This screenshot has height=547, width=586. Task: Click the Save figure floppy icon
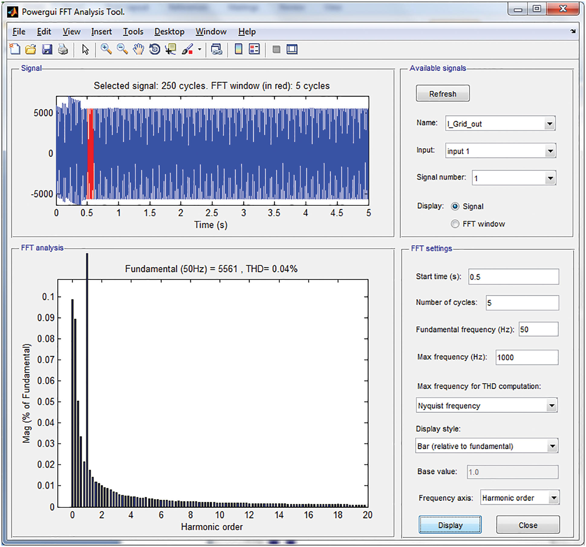[x=47, y=49]
